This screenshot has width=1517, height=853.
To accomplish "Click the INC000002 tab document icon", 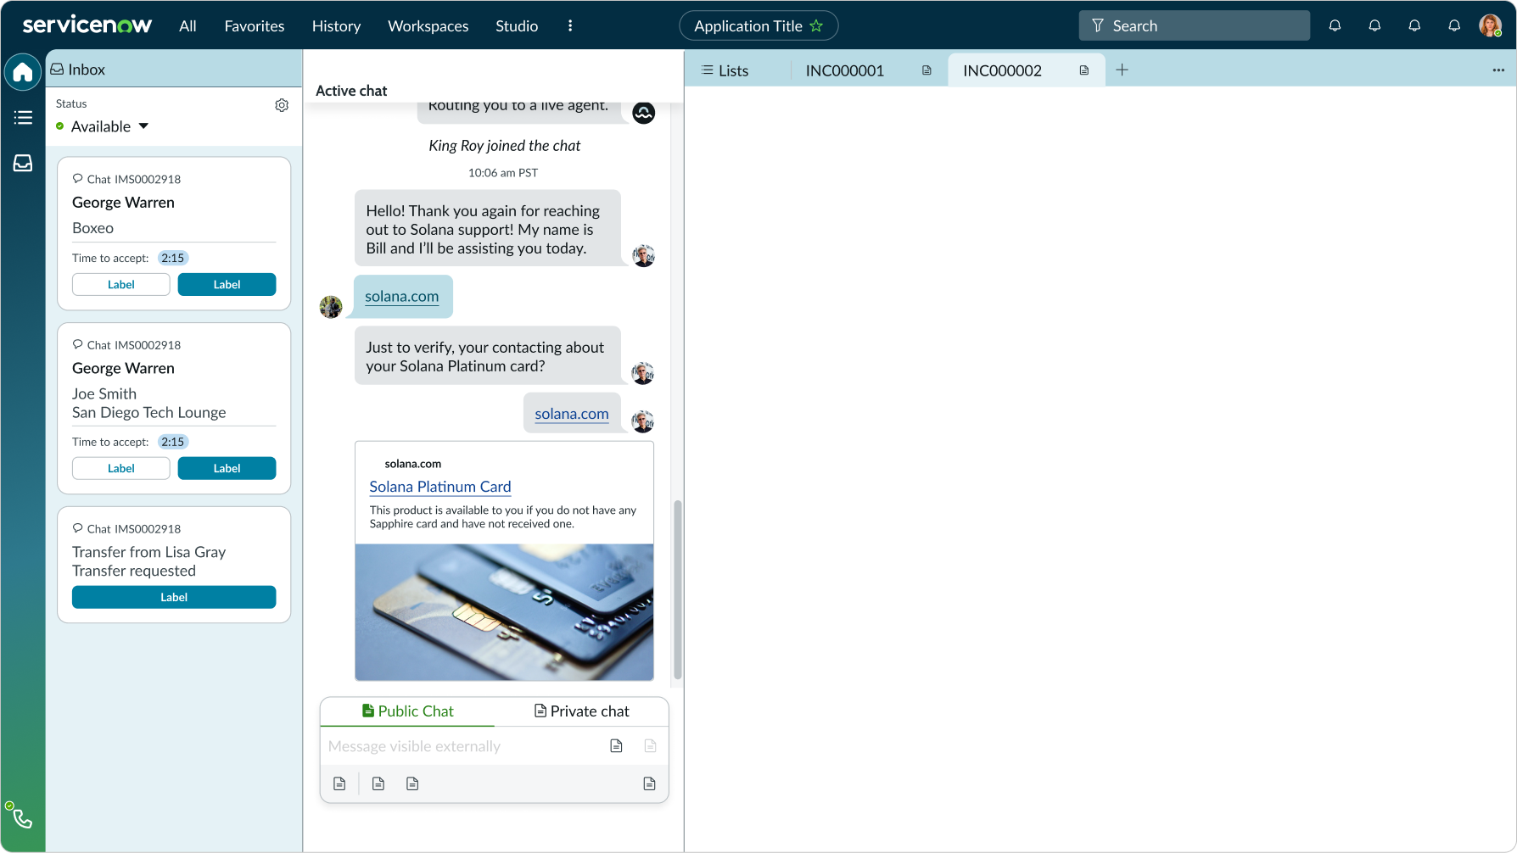I will point(1084,70).
